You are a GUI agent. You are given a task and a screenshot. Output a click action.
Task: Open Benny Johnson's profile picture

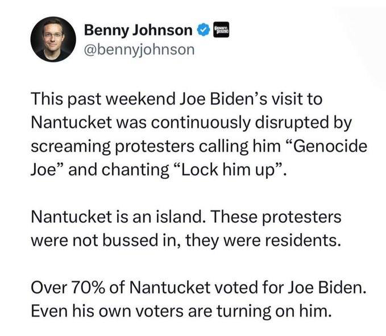click(53, 39)
